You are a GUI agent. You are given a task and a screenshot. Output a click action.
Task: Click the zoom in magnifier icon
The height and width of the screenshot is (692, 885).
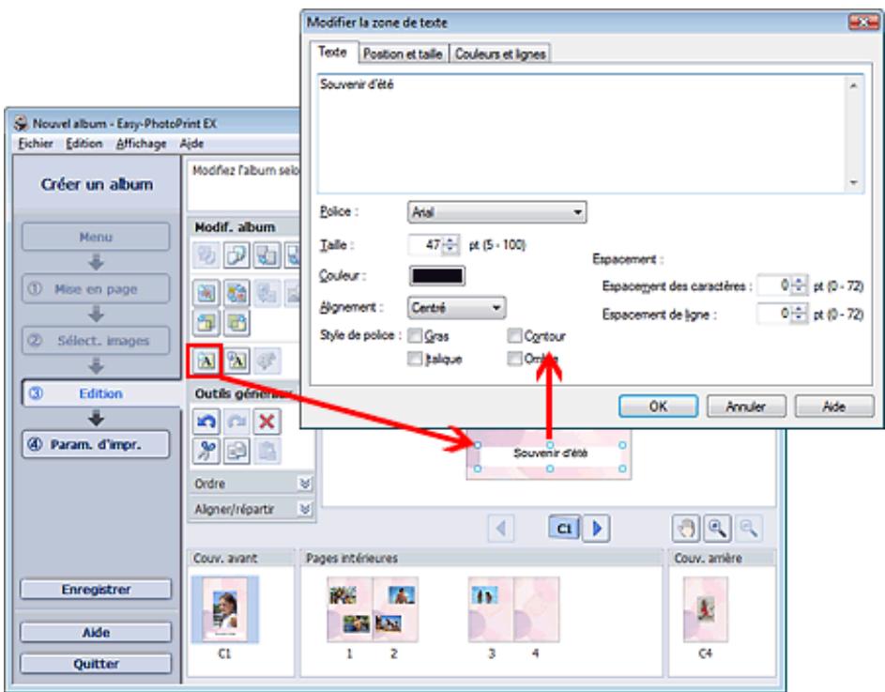click(x=717, y=529)
